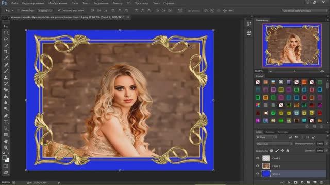Select layer Слой 9 in Layers panel

click(291, 158)
